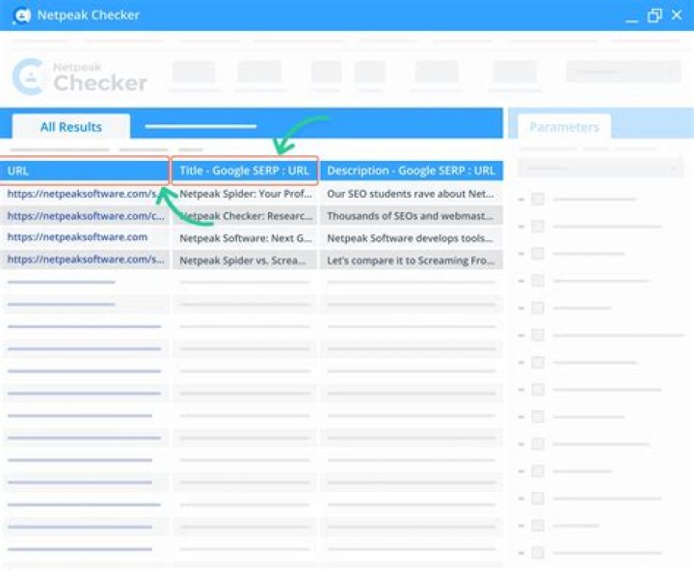
Task: Select the 'Thousands of SEOs and webmast...' description cell
Action: click(x=411, y=216)
